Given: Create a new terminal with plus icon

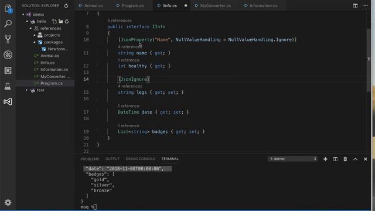Looking at the screenshot, I should [x=325, y=159].
